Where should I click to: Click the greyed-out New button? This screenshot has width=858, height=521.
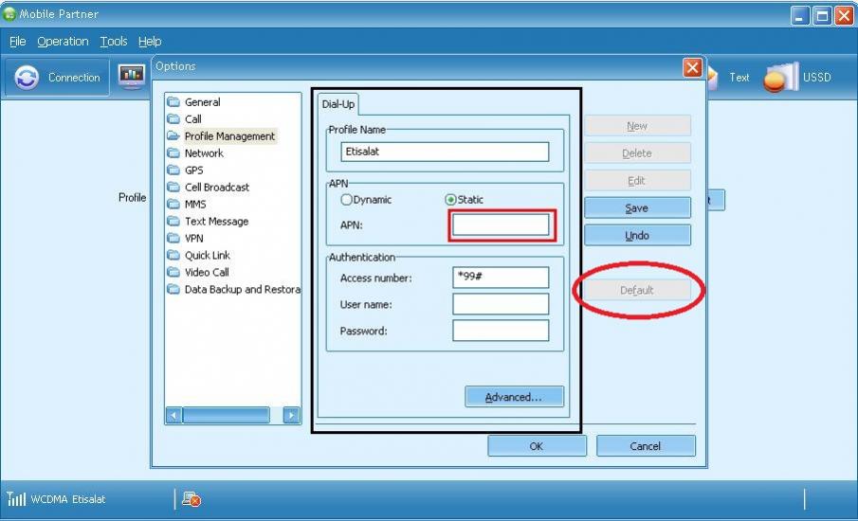(x=637, y=126)
